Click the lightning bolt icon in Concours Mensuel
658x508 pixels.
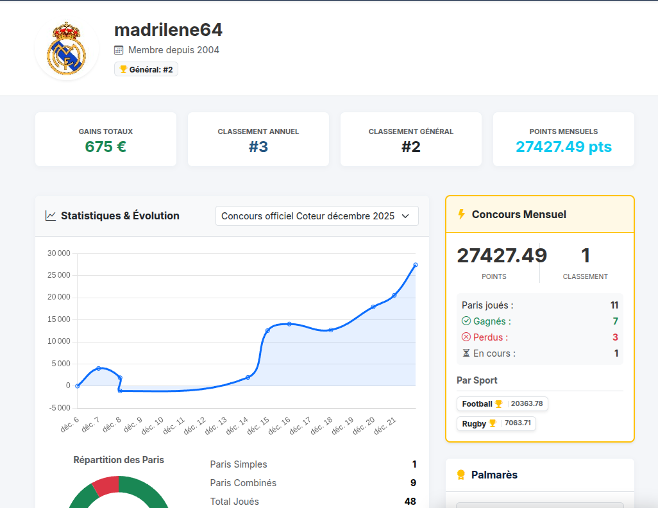tap(461, 214)
